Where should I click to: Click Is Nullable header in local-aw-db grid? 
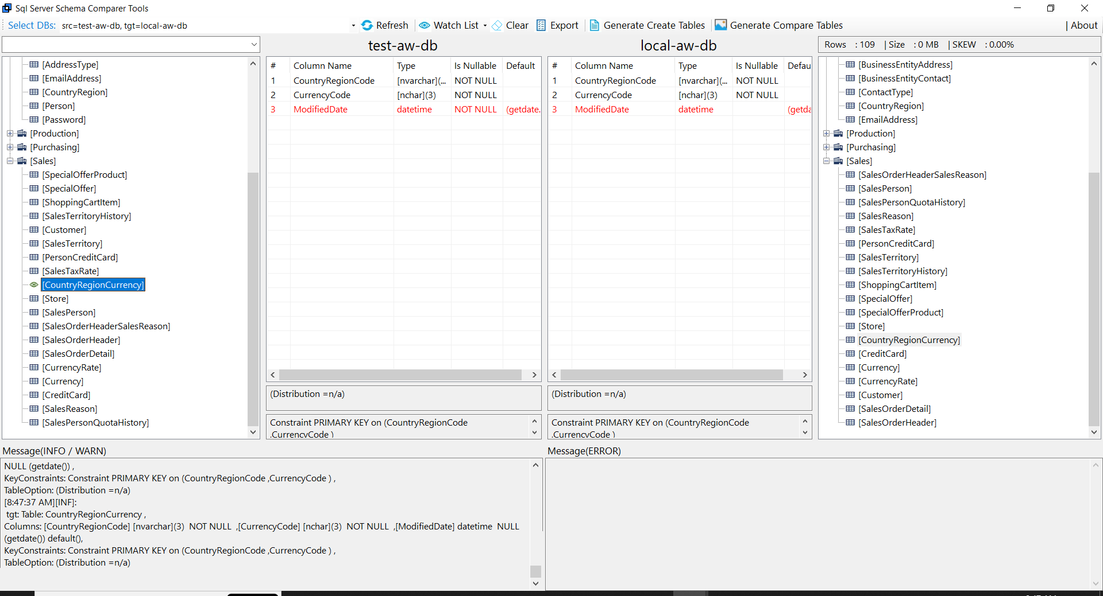[x=757, y=65]
